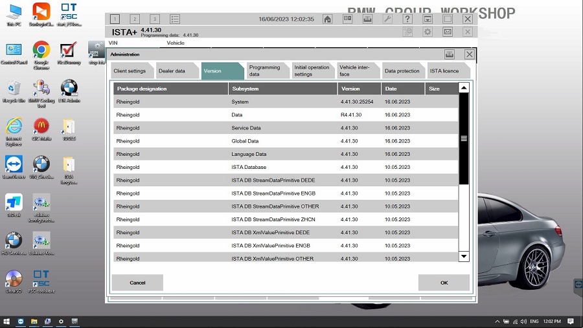Open the operations list icon
The width and height of the screenshot is (583, 328).
coord(175,19)
